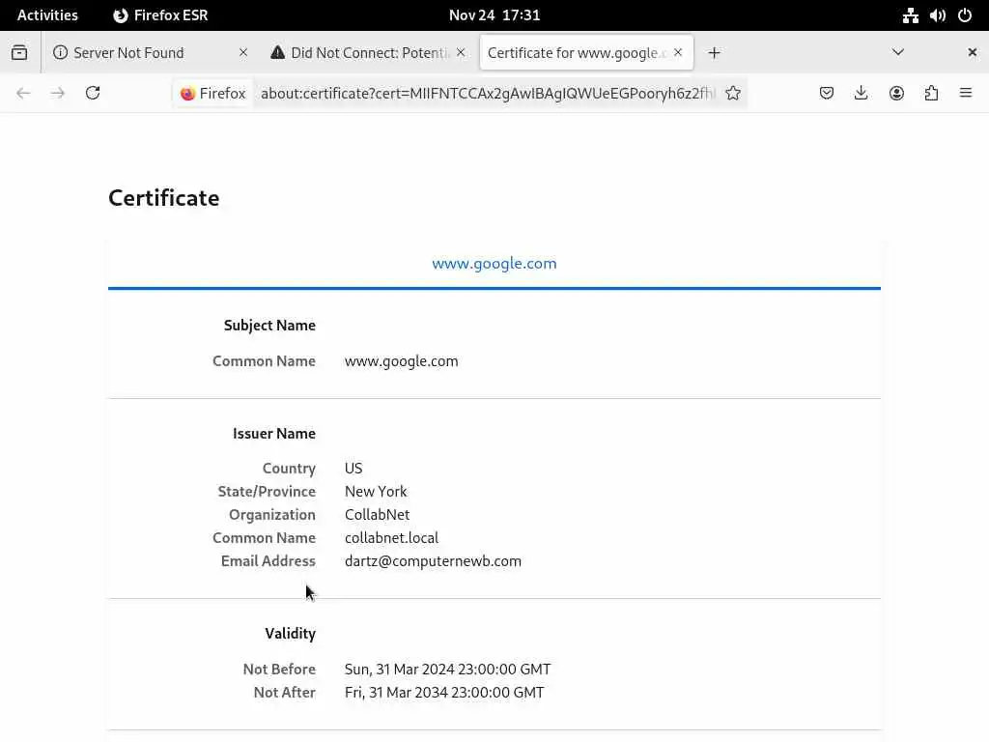This screenshot has height=742, width=989.
Task: Select Not After date Fri, 31 Mar 2034
Action: point(444,693)
